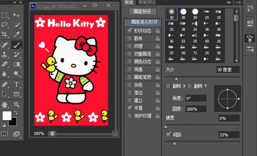Select the Blur tool

pos(4,74)
